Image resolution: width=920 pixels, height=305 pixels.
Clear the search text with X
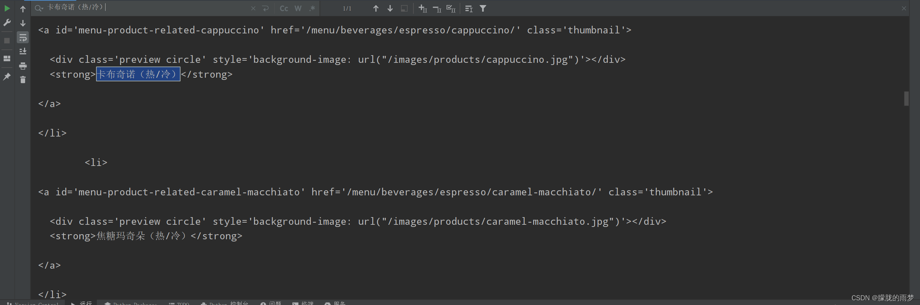[x=253, y=8]
